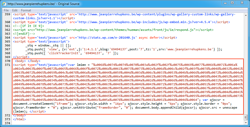
Task: Click line number 369
Action: [x=7, y=57]
